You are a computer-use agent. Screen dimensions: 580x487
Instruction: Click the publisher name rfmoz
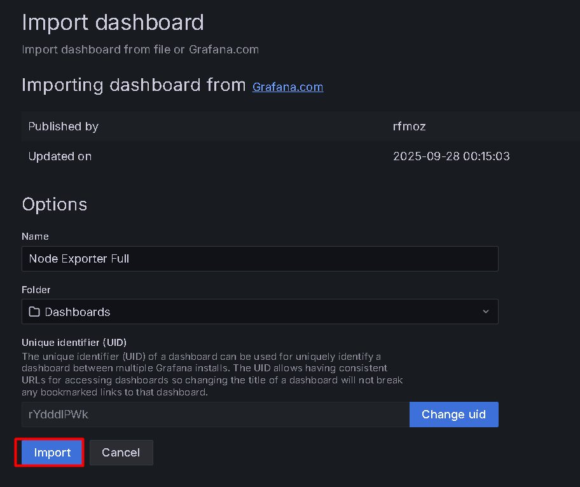click(409, 127)
